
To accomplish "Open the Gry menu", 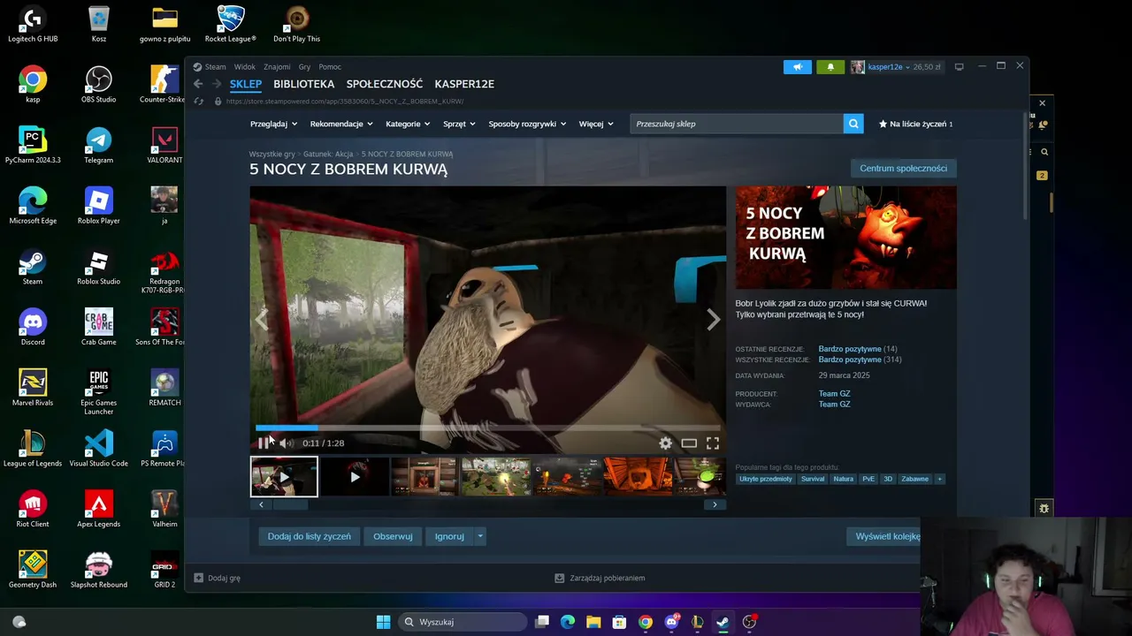I will click(x=304, y=67).
